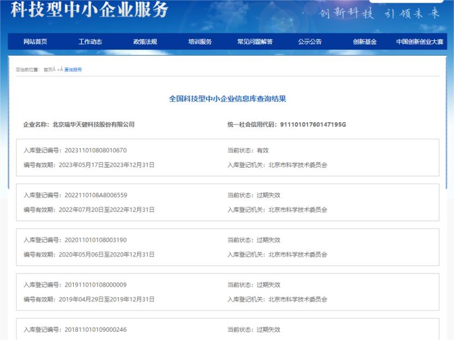The height and width of the screenshot is (340, 454).
Task: Go to 工作动态 in the navigation bar
Action: click(90, 41)
